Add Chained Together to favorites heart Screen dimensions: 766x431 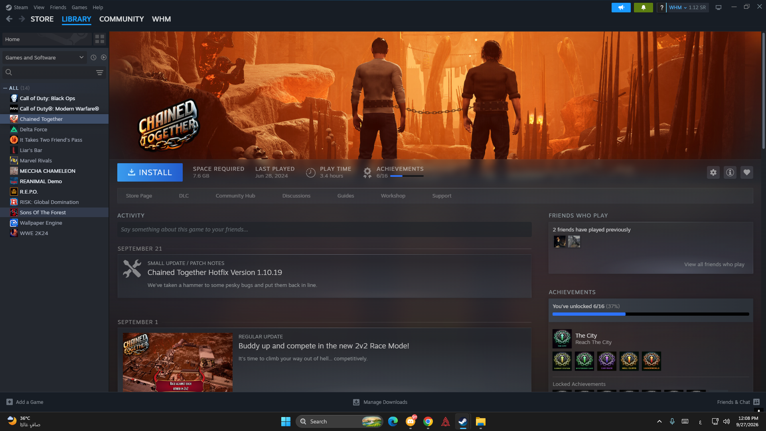point(747,172)
